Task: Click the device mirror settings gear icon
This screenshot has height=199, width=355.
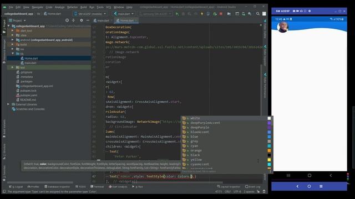Action: pyautogui.click(x=310, y=11)
